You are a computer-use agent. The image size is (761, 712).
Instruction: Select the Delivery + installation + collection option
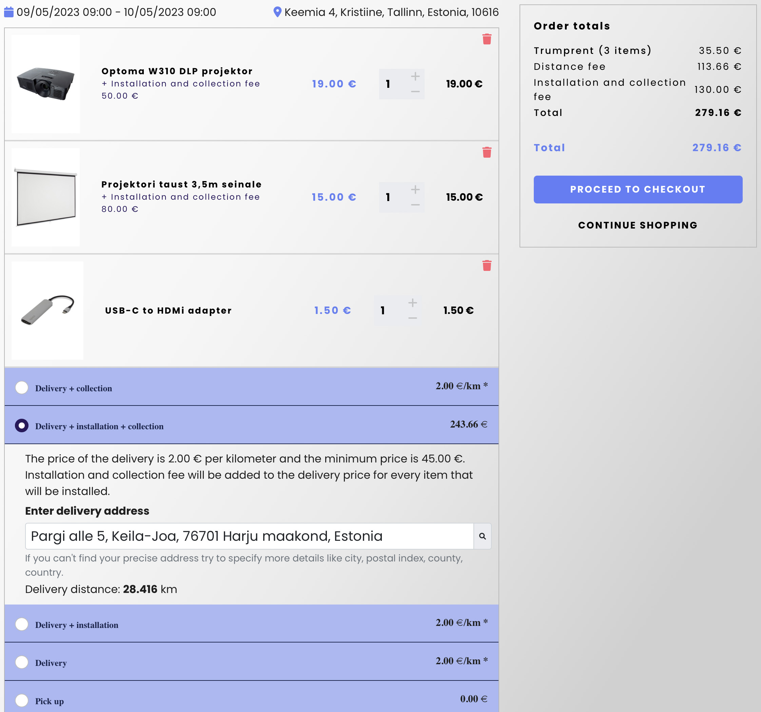coord(22,426)
